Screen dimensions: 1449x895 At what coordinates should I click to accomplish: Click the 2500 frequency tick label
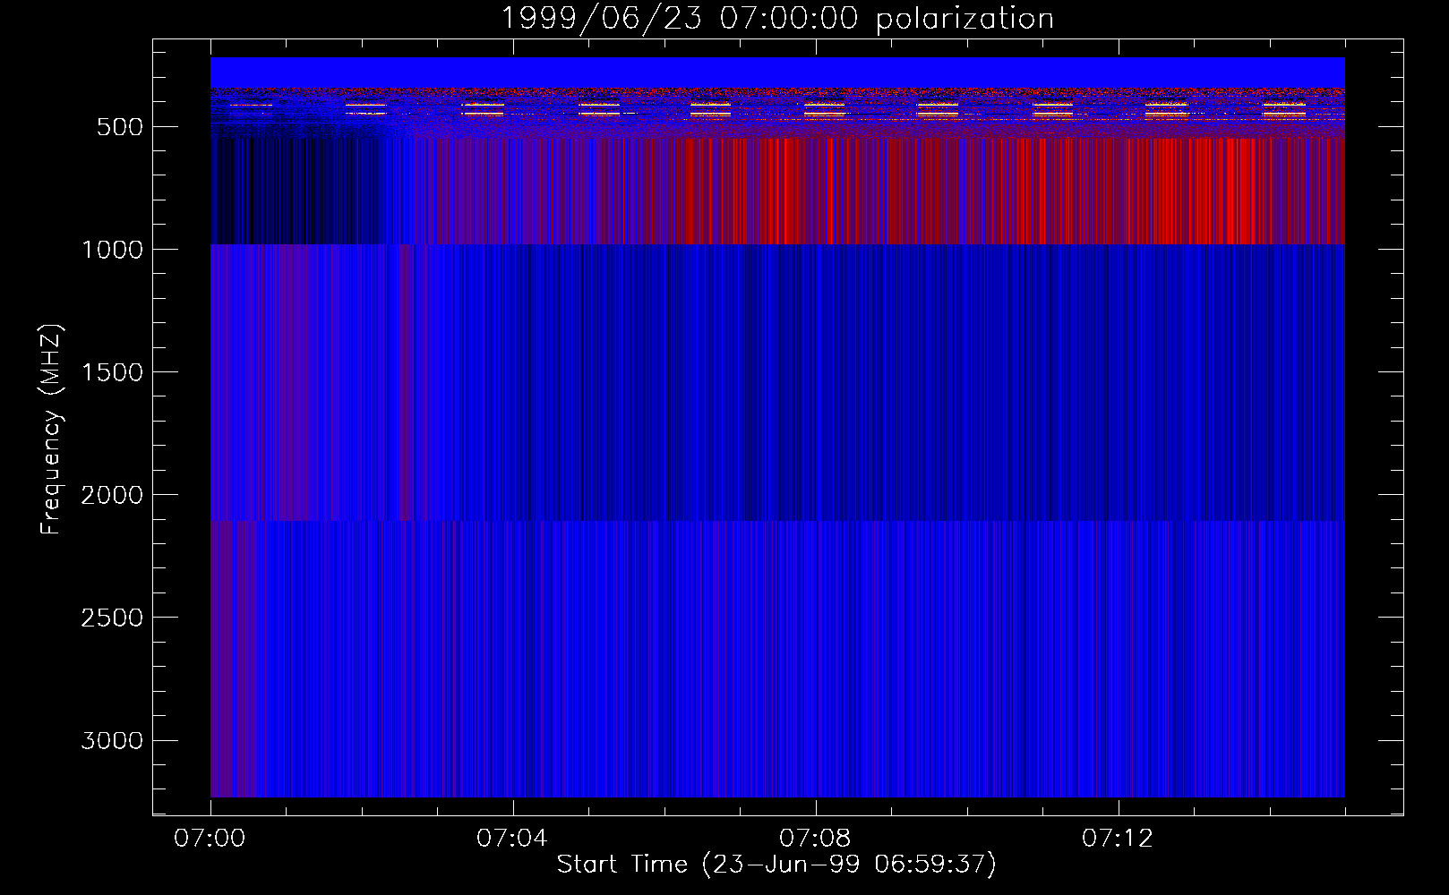[112, 618]
